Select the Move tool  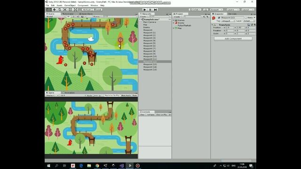tap(55, 9)
